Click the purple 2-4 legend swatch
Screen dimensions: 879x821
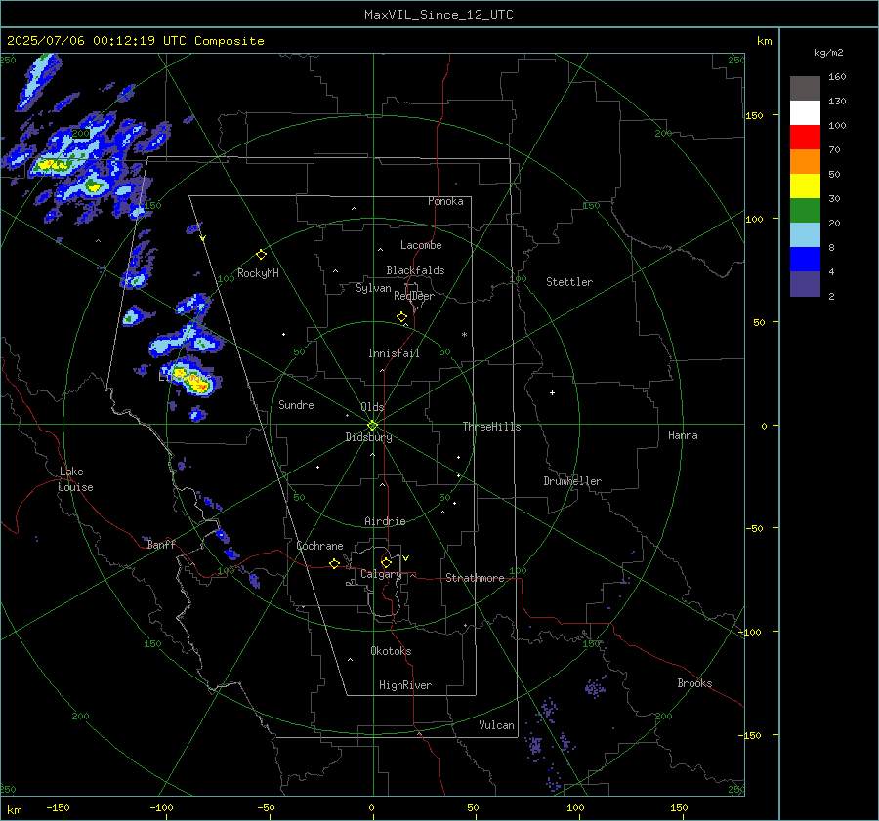[805, 284]
